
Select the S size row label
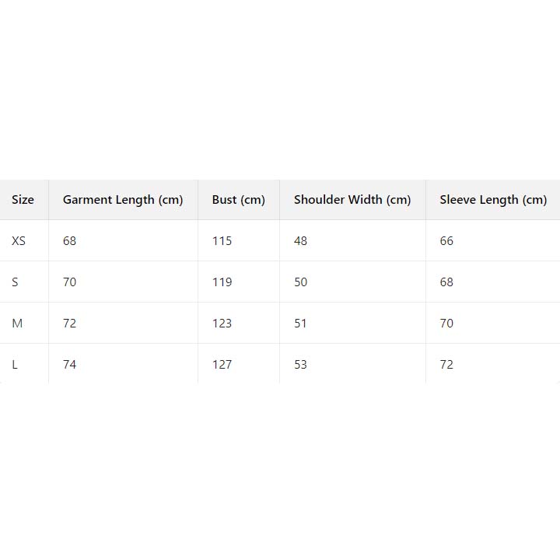(15, 282)
